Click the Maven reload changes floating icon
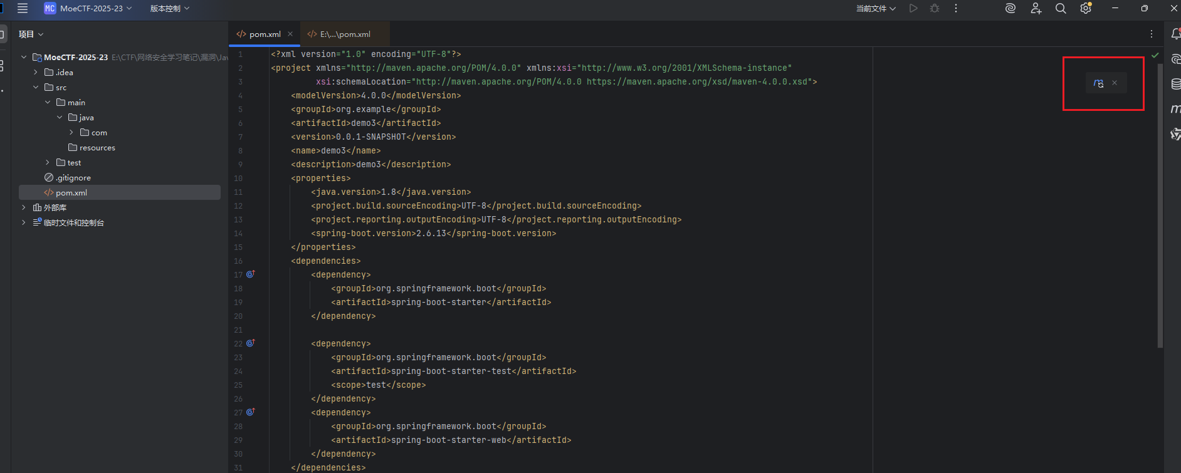1181x473 pixels. pos(1098,83)
